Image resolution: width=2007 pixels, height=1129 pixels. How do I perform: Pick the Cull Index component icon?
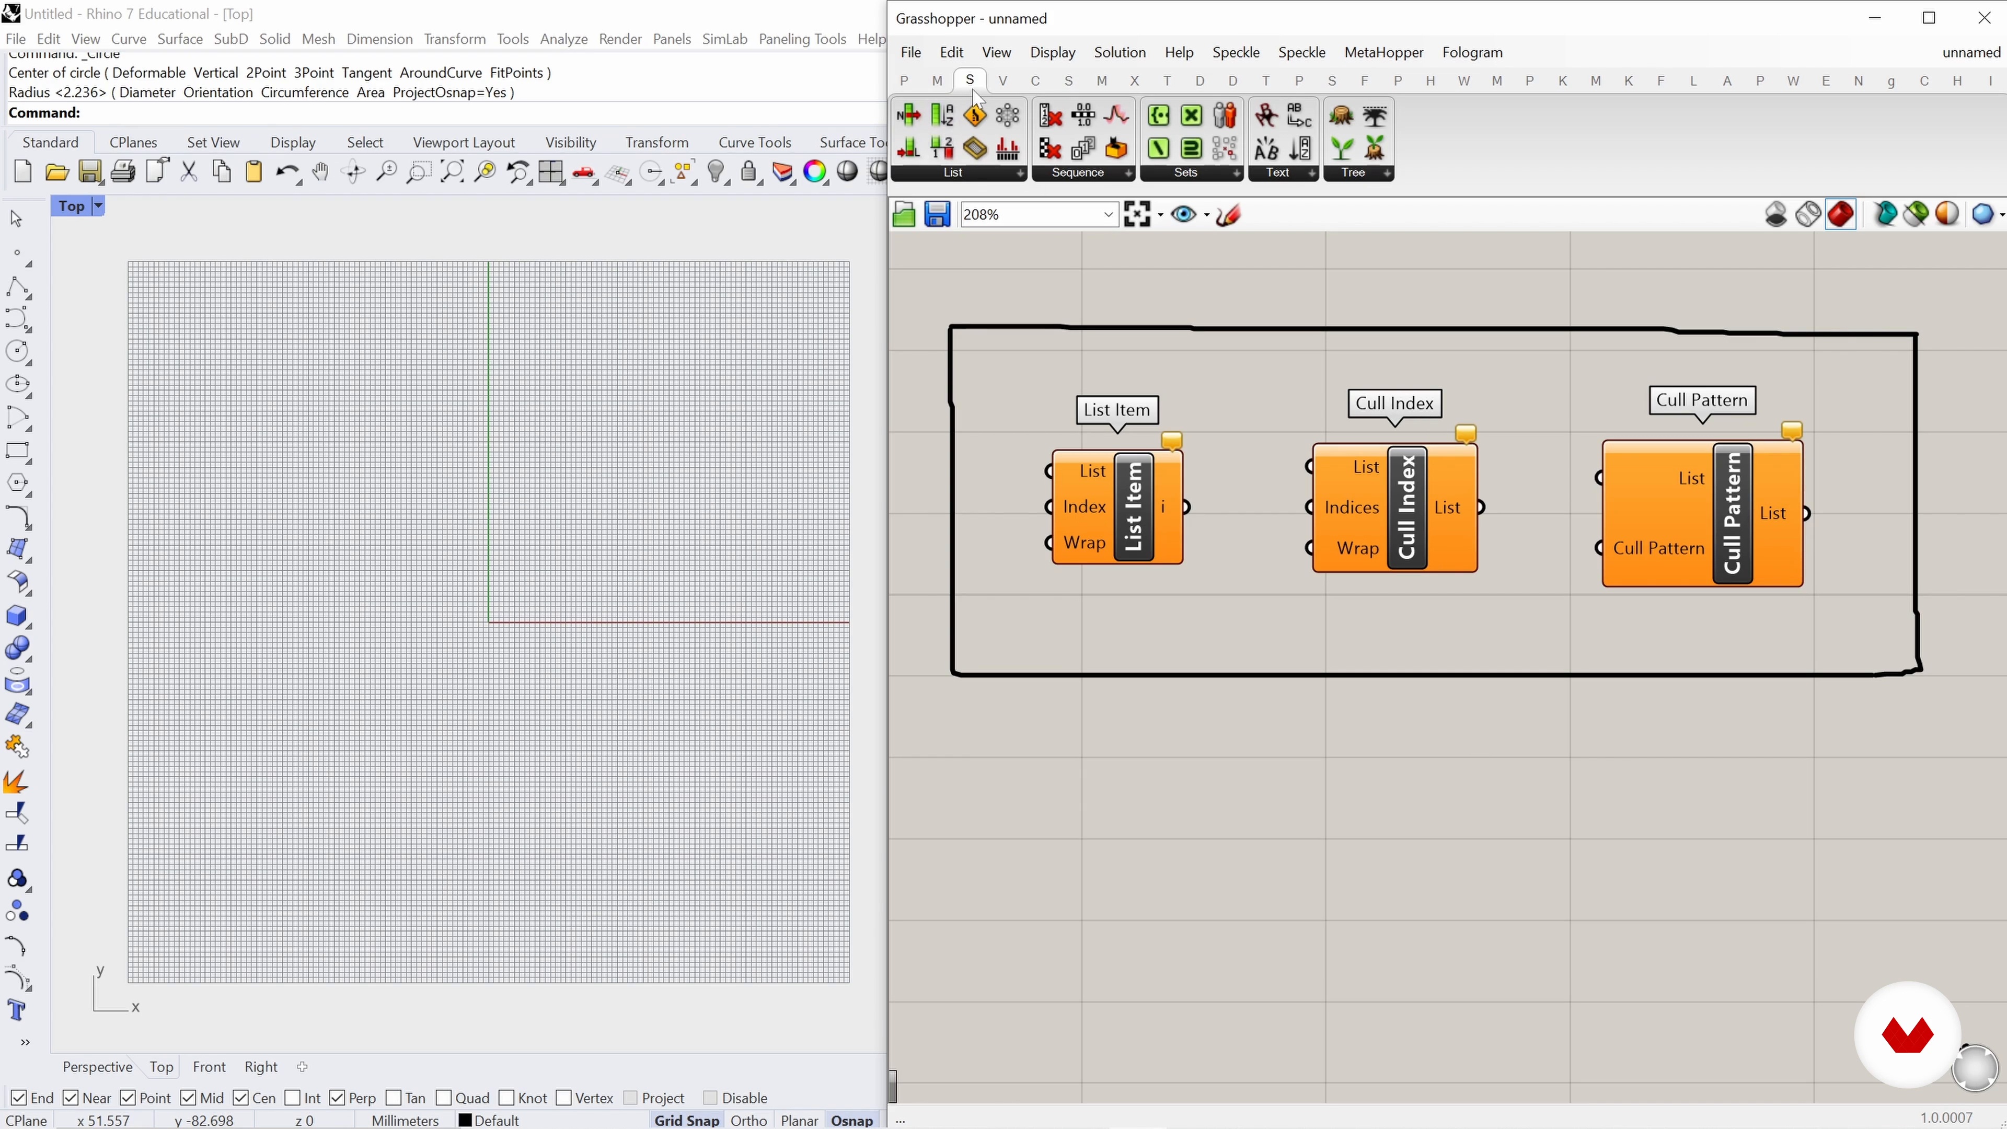[1050, 116]
